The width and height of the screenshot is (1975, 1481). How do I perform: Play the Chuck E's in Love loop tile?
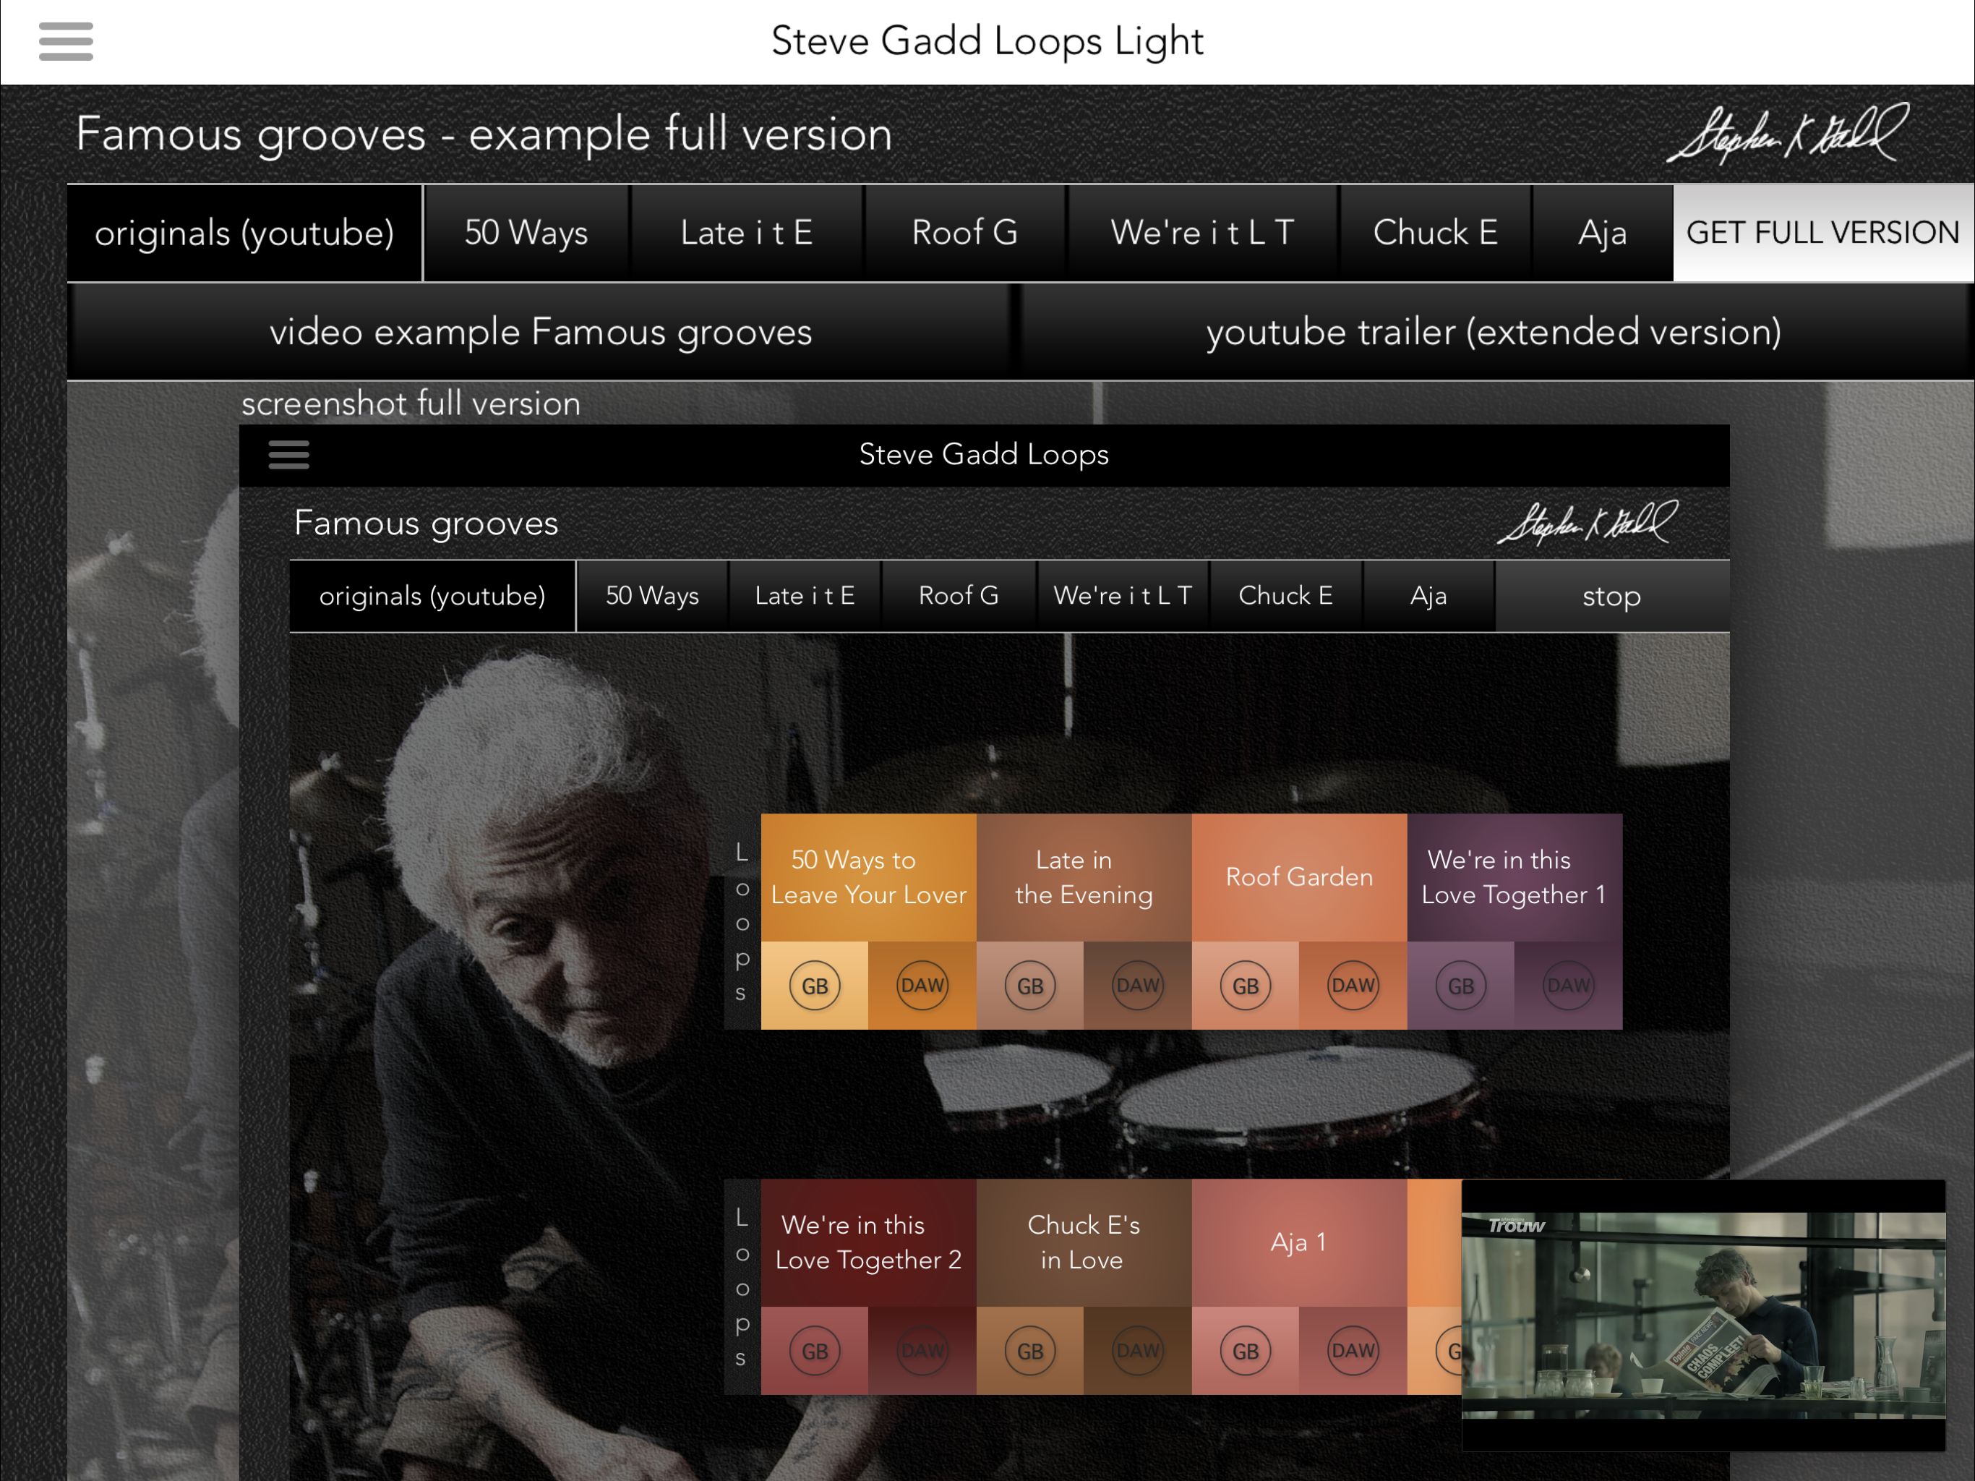[x=1084, y=1242]
